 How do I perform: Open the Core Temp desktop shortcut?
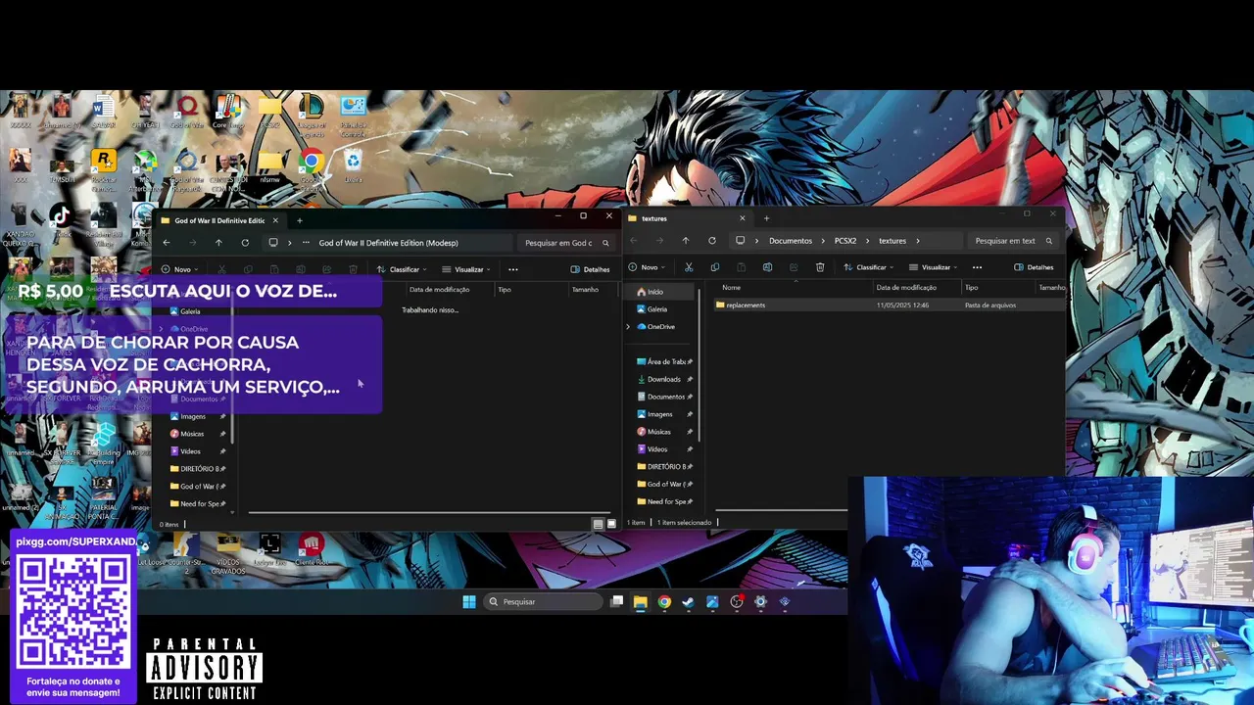pos(228,112)
